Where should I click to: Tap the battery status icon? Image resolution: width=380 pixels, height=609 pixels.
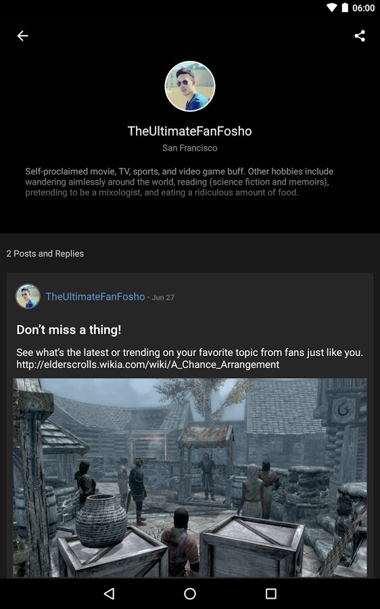[x=345, y=7]
